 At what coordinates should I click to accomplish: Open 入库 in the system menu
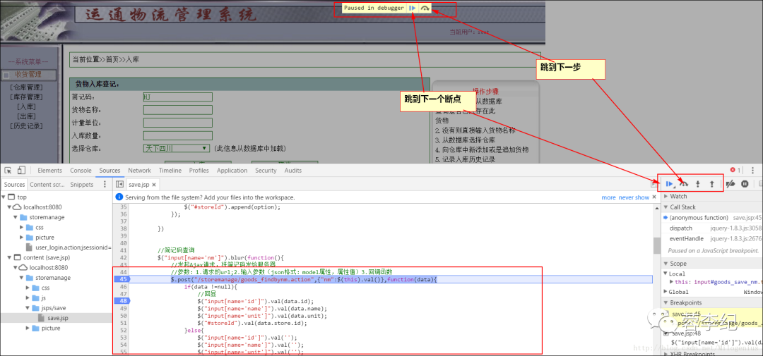point(26,107)
